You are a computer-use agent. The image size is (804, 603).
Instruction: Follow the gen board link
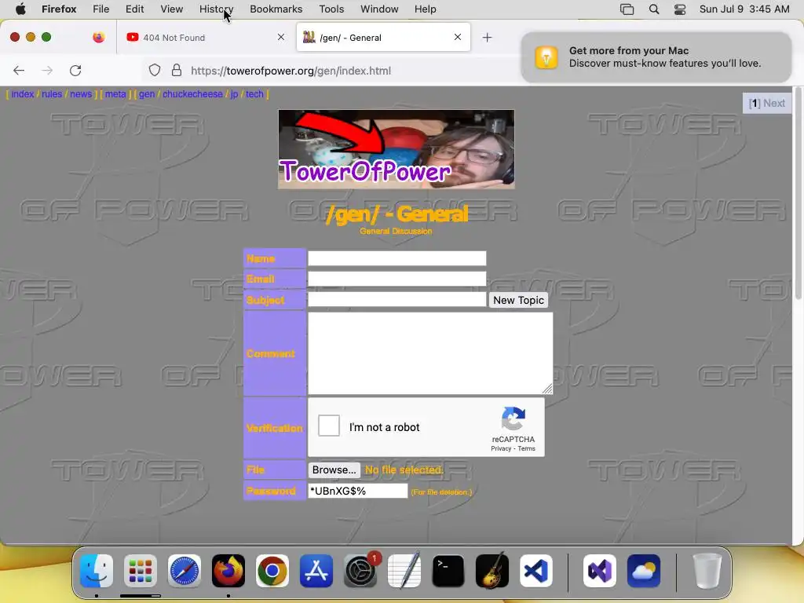pos(147,94)
